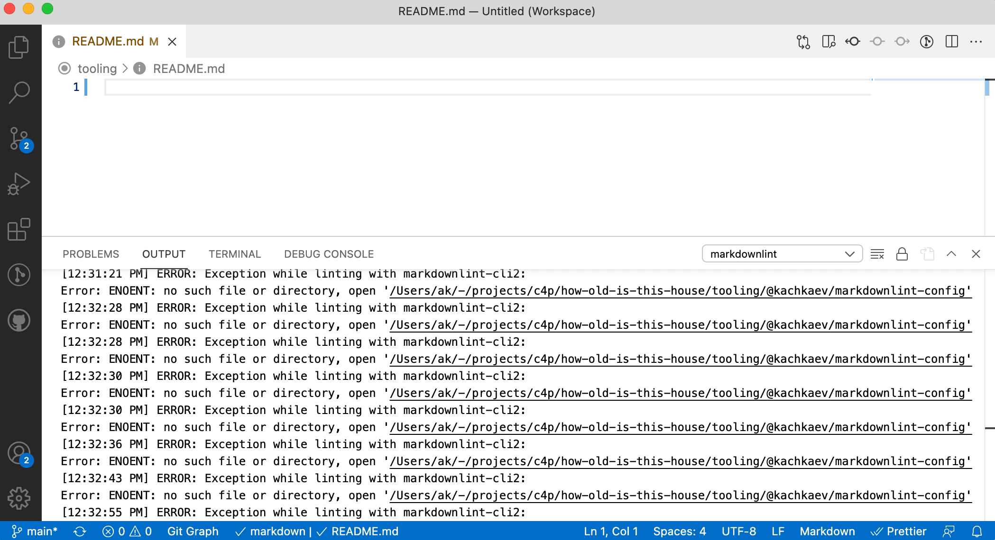Click the main* branch in status bar
995x540 pixels.
pos(35,531)
